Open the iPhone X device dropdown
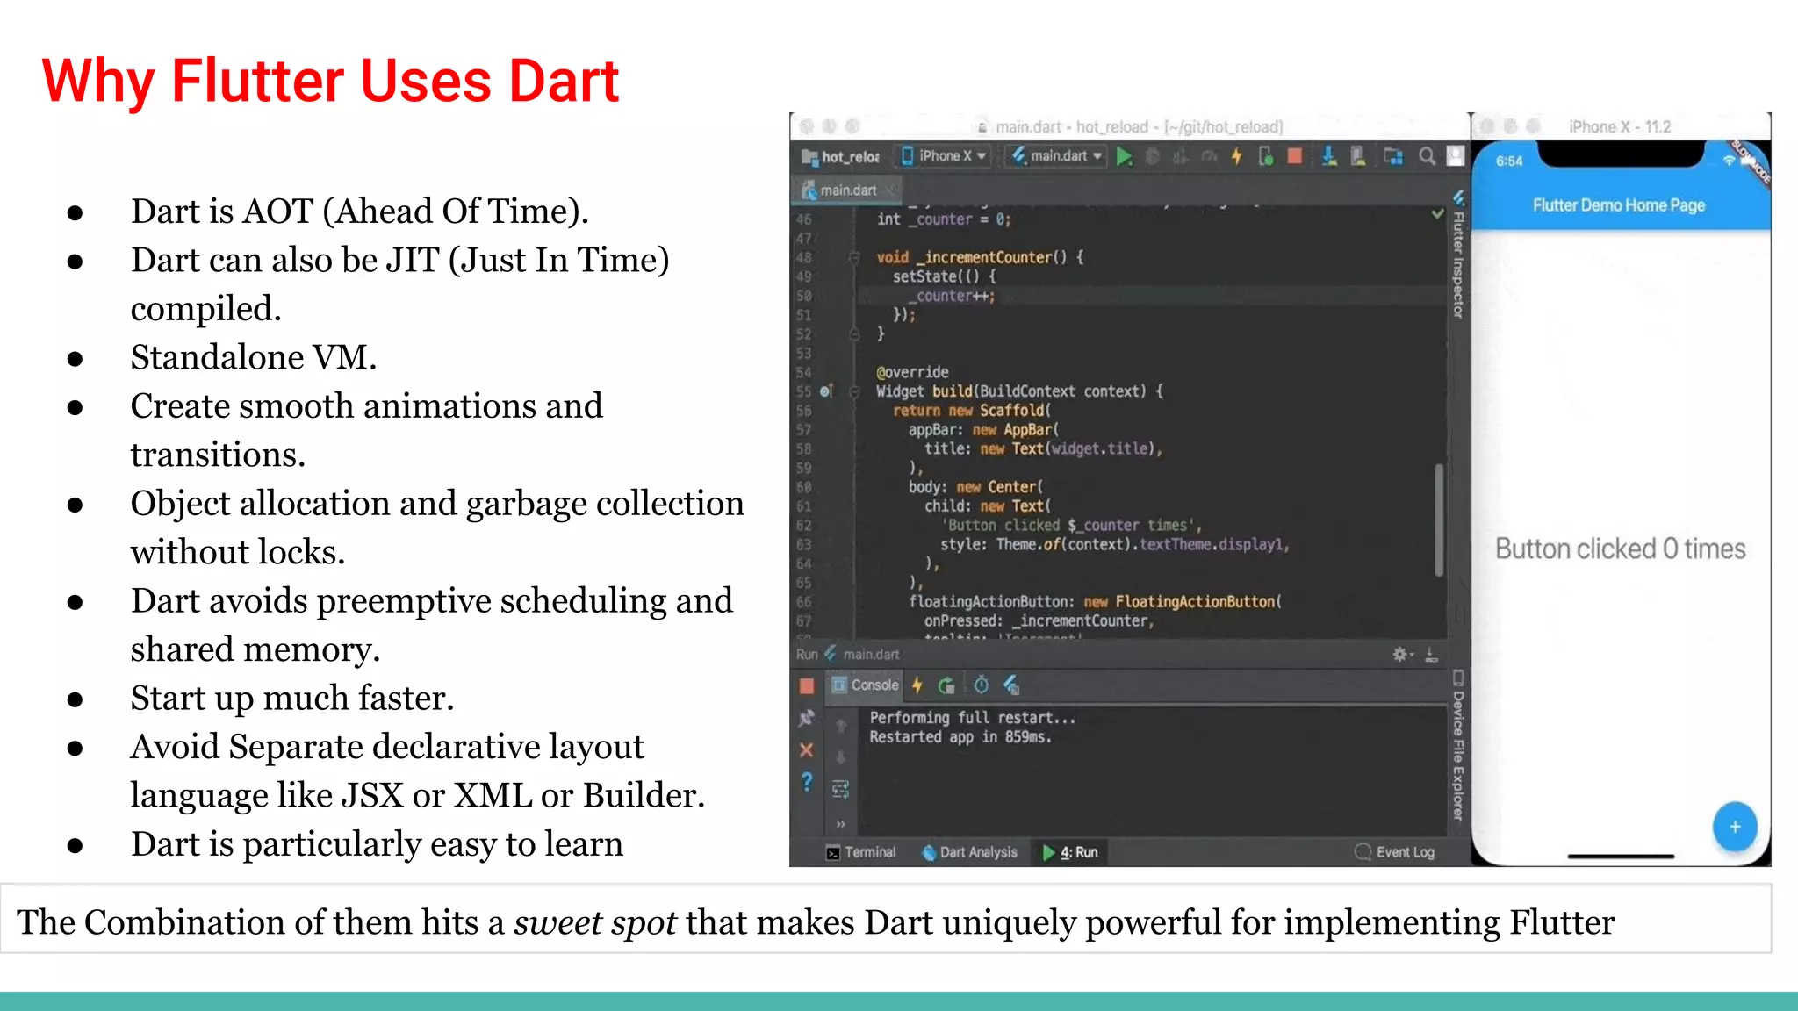Screen dimensions: 1798x1011 coord(943,156)
